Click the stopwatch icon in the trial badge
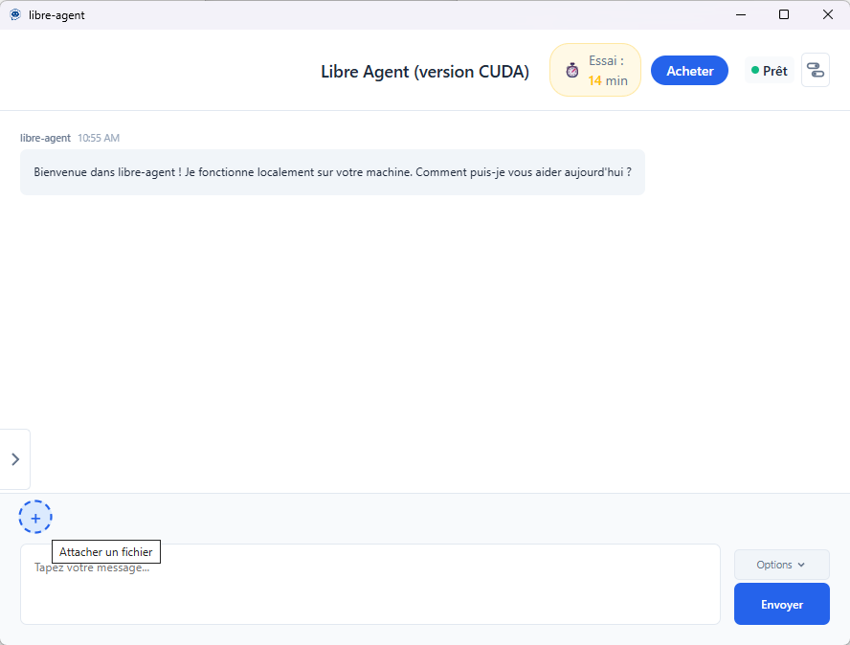850x645 pixels. [571, 70]
